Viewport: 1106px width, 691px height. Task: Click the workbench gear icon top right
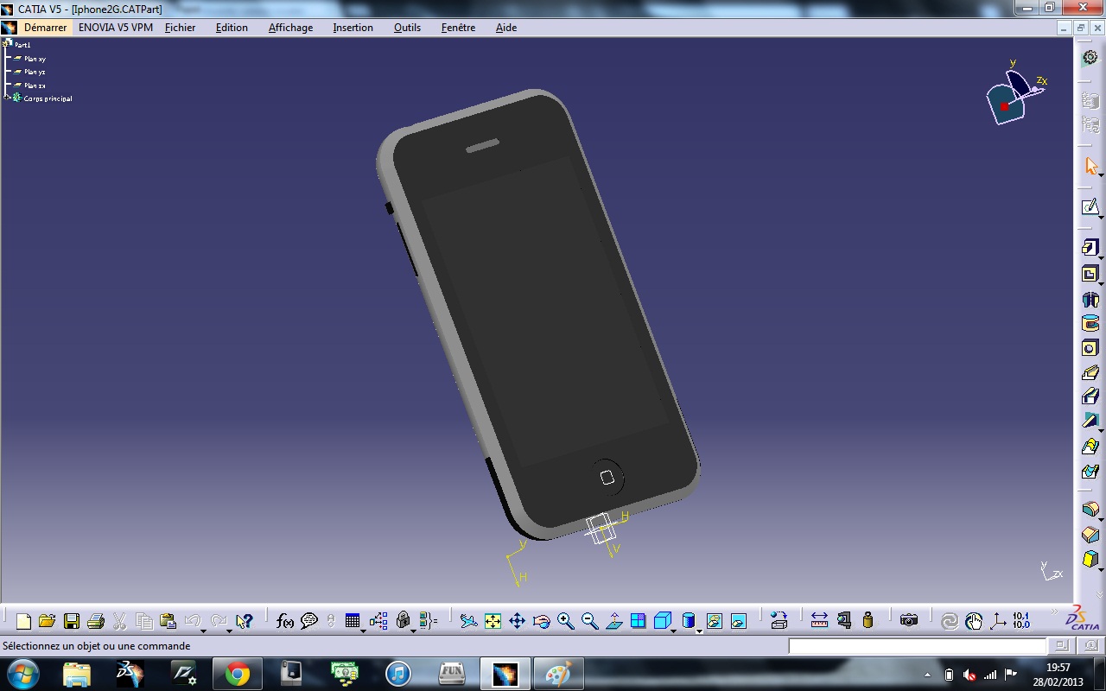[1090, 57]
